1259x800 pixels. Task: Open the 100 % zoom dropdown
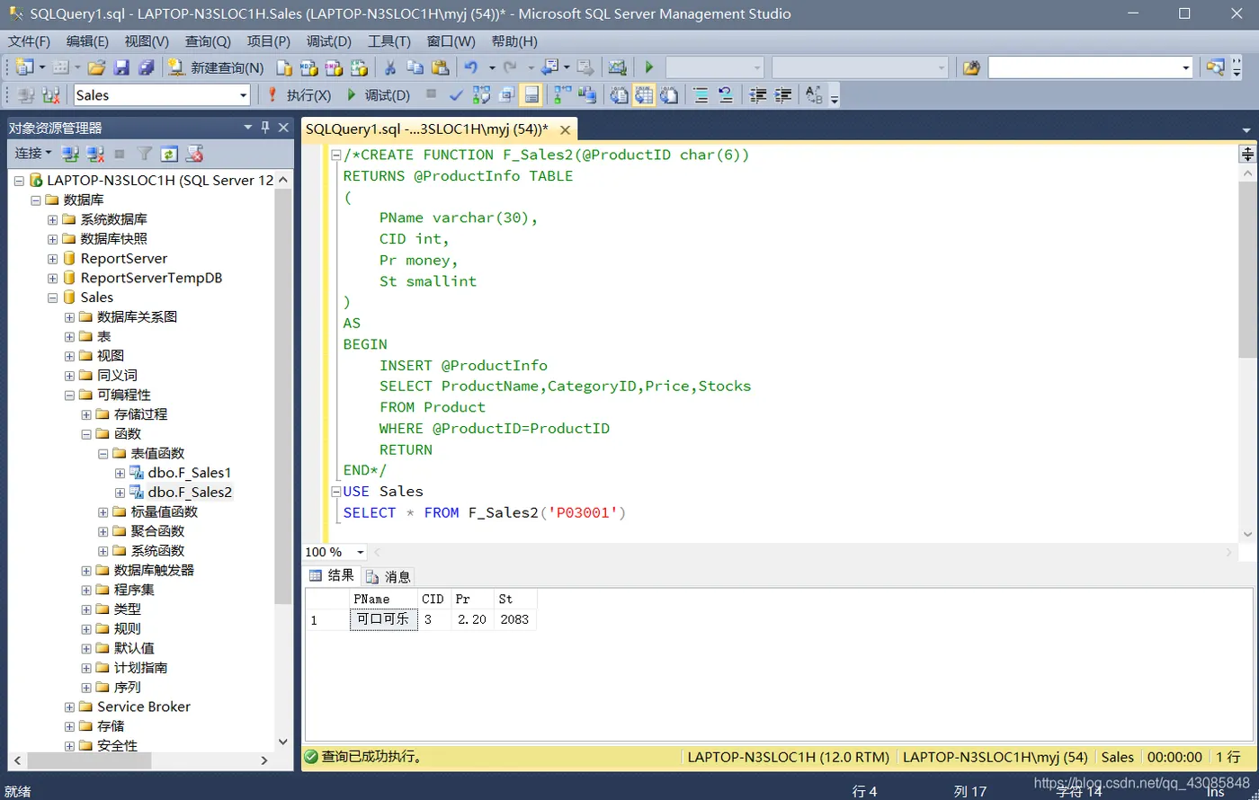click(x=361, y=552)
